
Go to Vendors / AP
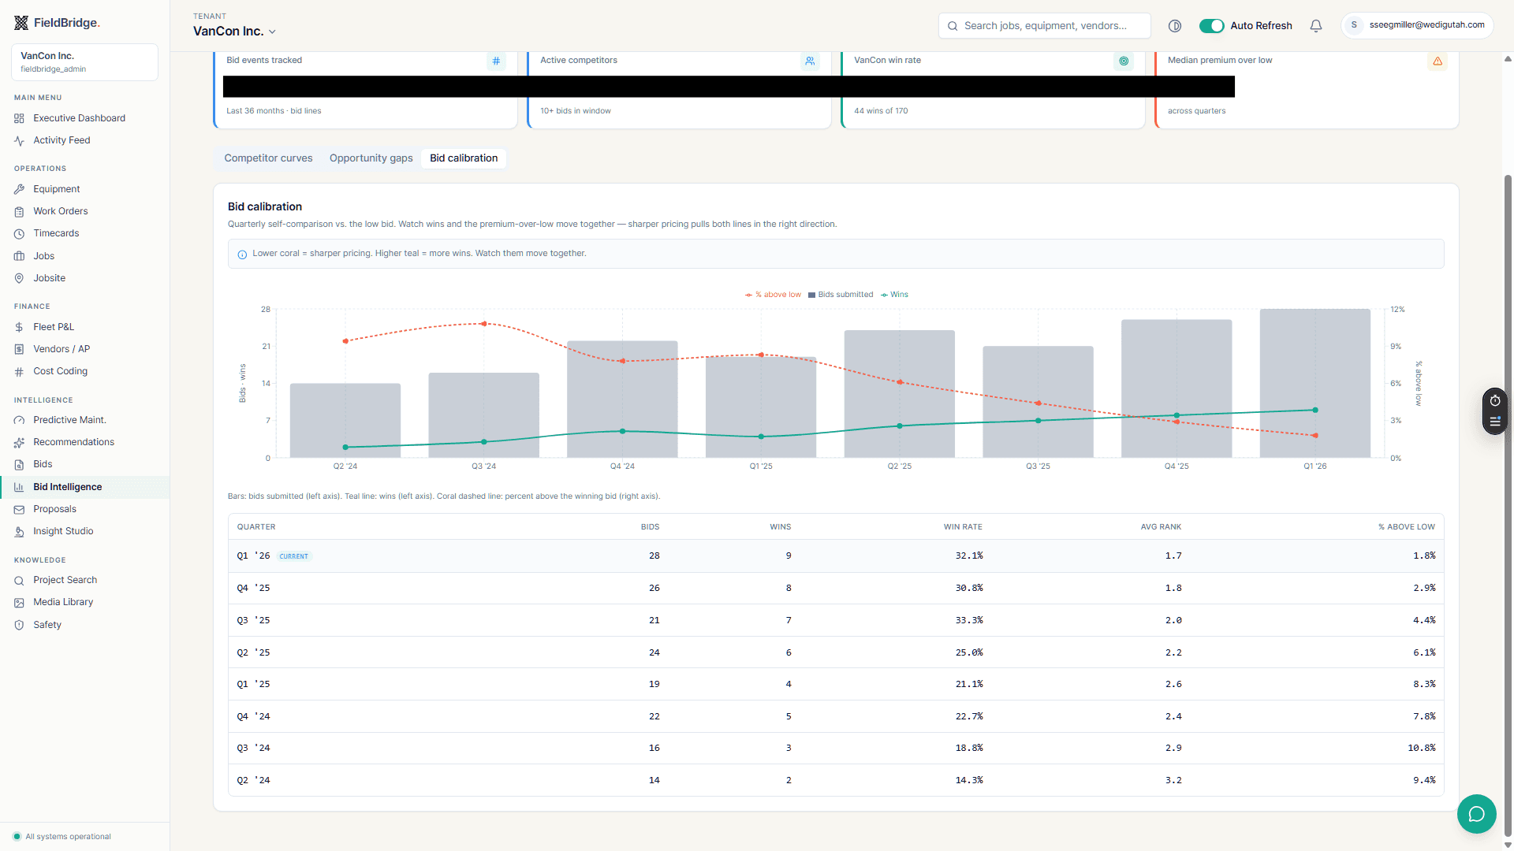click(x=62, y=349)
